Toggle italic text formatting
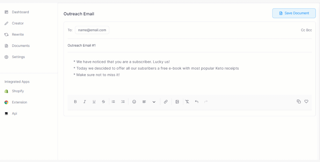320x162 pixels. click(x=85, y=102)
